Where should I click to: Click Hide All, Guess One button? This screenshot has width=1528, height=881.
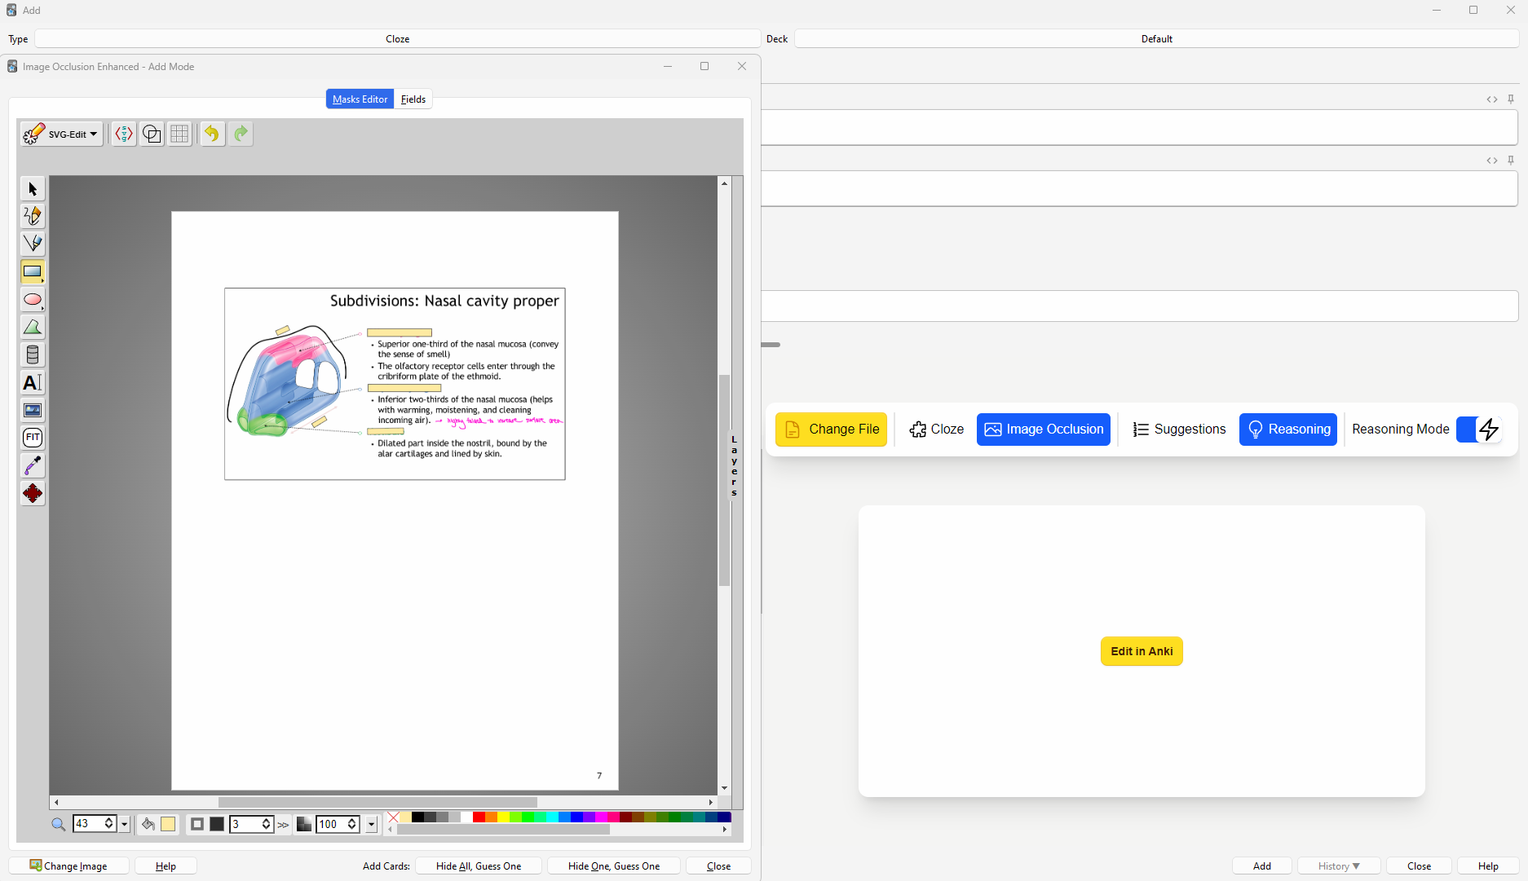click(479, 866)
